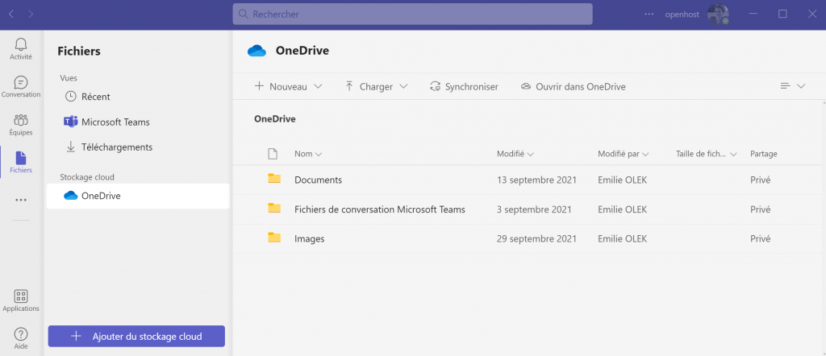Click Ajouter du stockage cloud button

[136, 336]
